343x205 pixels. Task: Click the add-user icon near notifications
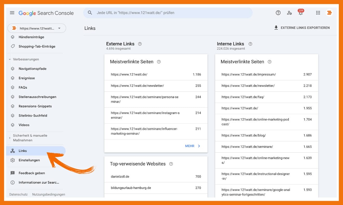pos(289,12)
